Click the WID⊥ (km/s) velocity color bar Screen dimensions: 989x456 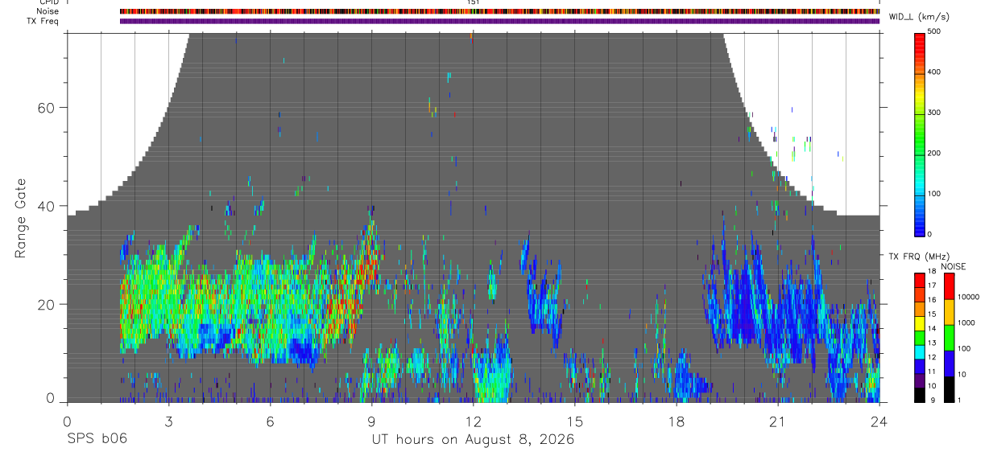[x=921, y=134]
